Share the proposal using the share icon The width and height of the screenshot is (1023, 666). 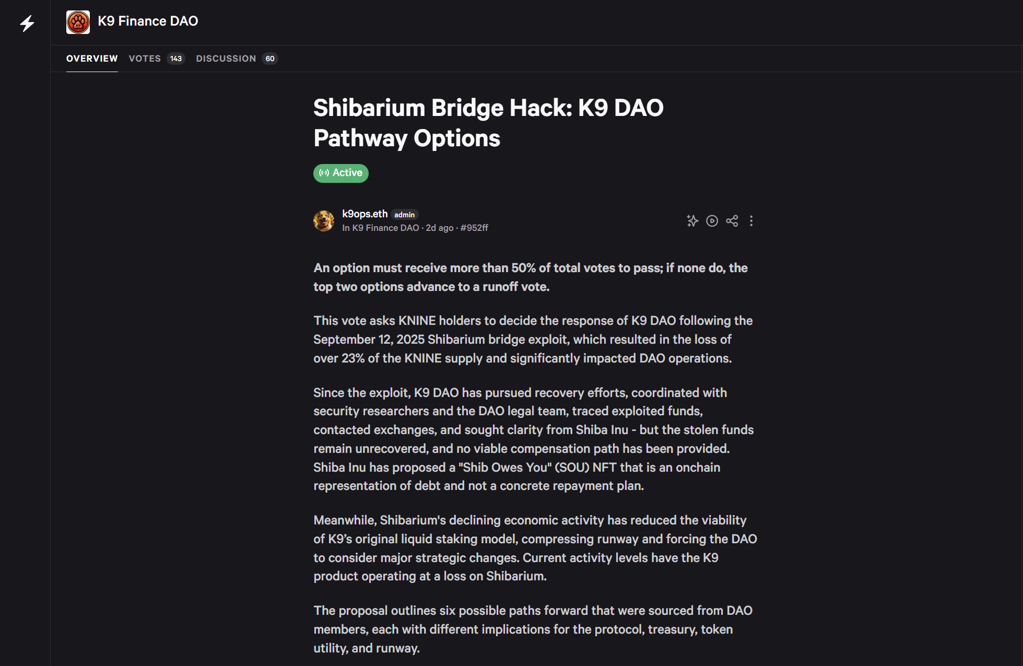tap(732, 221)
